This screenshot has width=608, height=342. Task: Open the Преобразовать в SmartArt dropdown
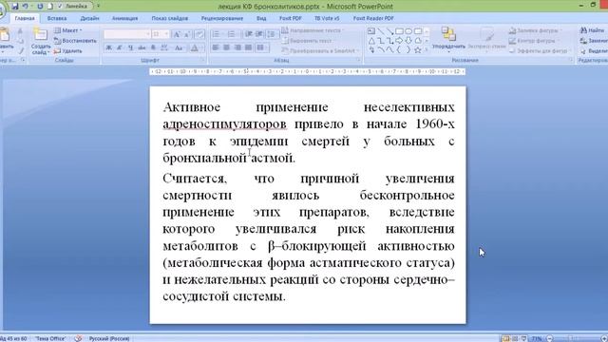click(x=320, y=50)
